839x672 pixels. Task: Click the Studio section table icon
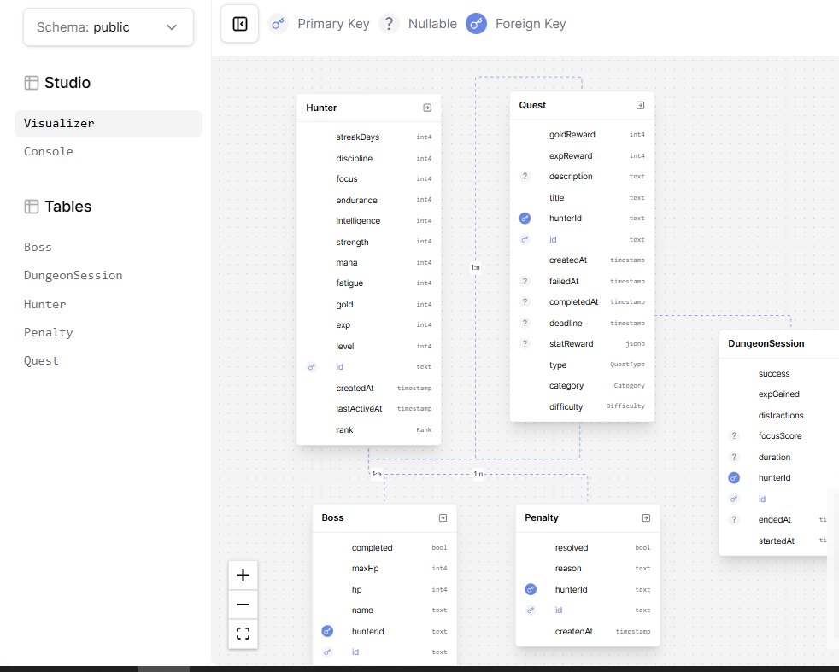click(x=32, y=83)
